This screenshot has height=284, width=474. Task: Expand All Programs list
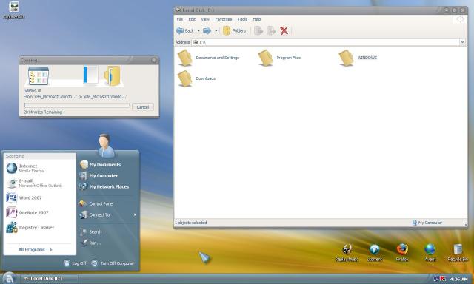(36, 249)
